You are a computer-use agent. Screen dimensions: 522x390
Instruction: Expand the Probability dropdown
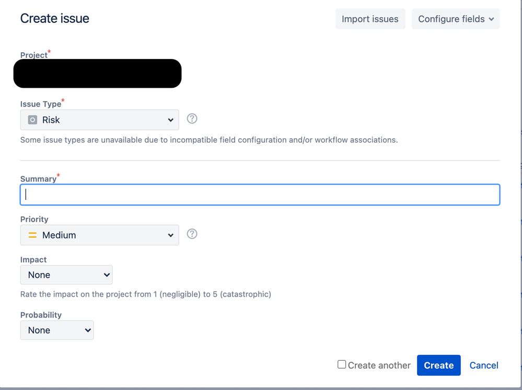57,330
